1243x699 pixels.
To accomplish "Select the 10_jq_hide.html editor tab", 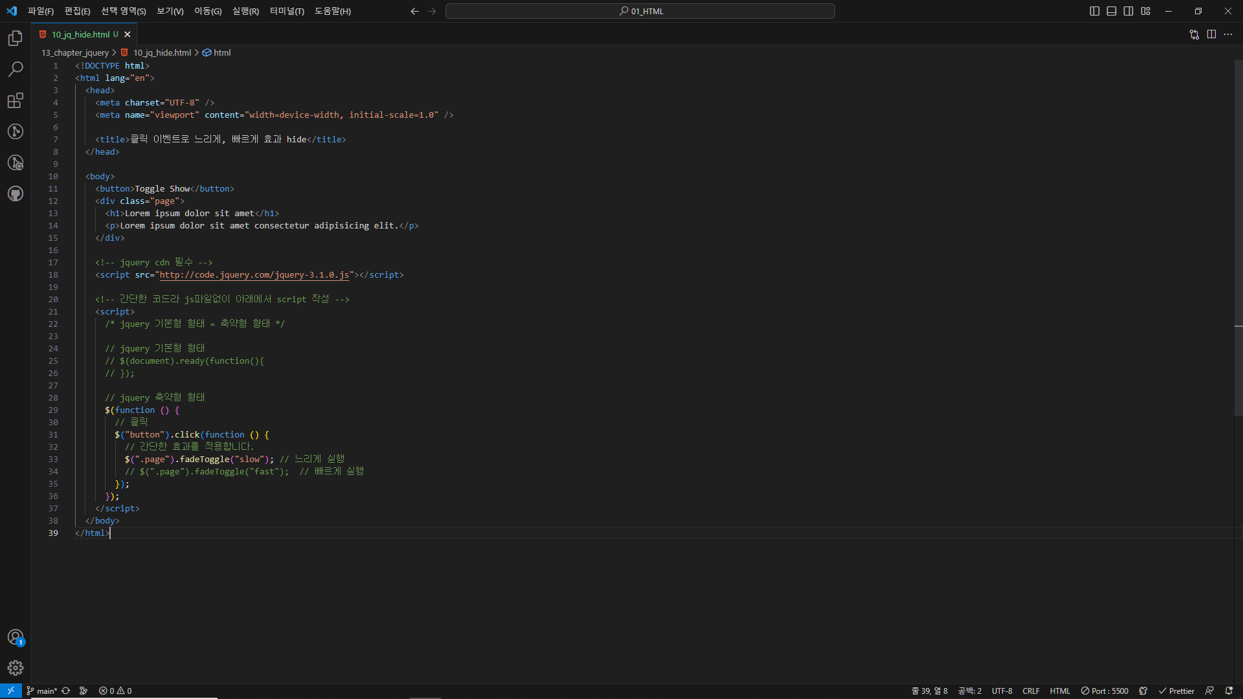I will click(x=81, y=34).
